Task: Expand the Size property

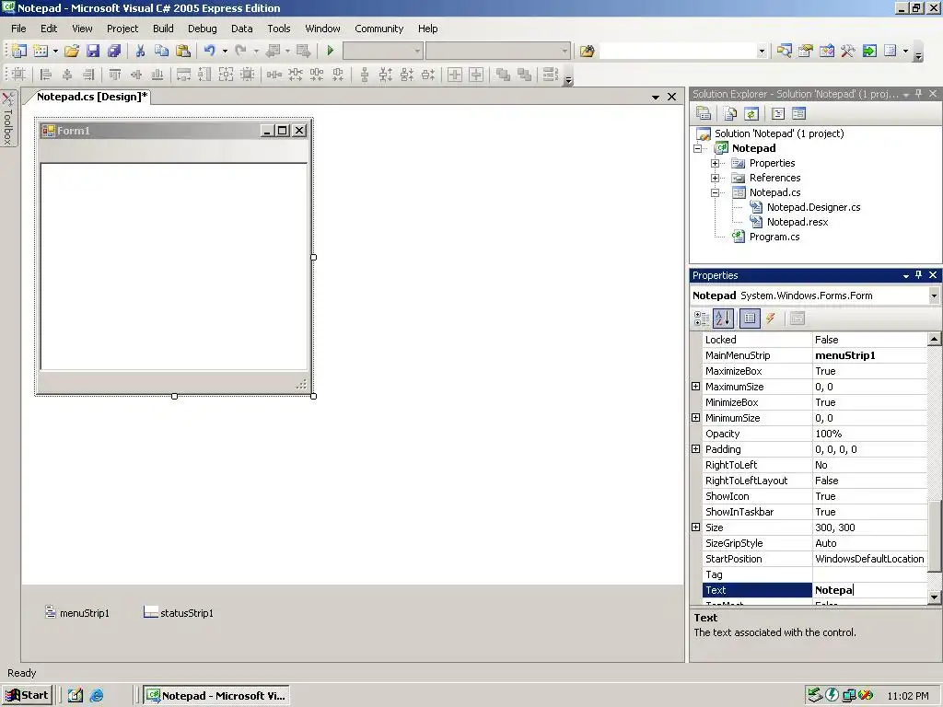Action: pos(696,527)
